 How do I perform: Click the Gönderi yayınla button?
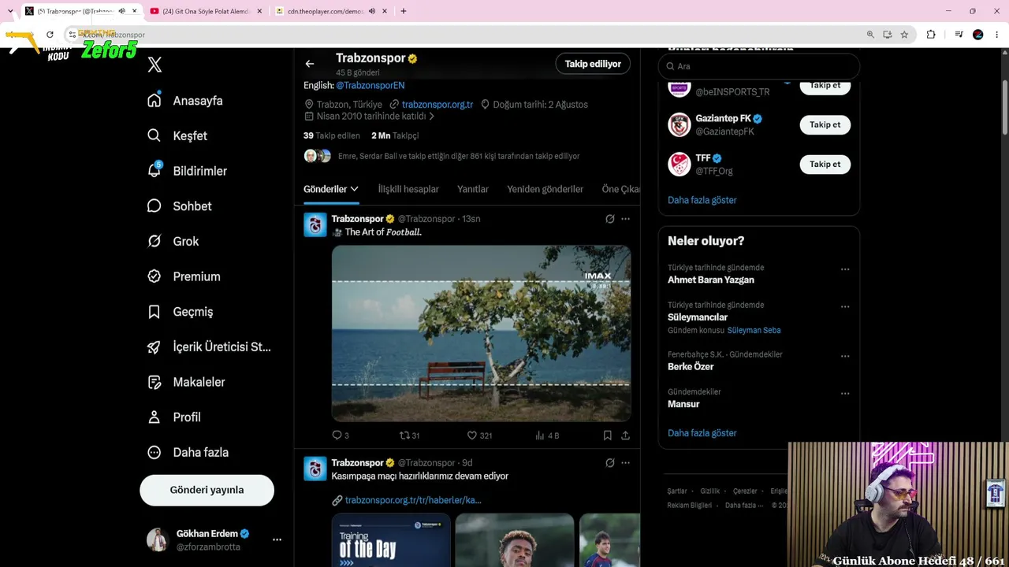click(x=207, y=490)
